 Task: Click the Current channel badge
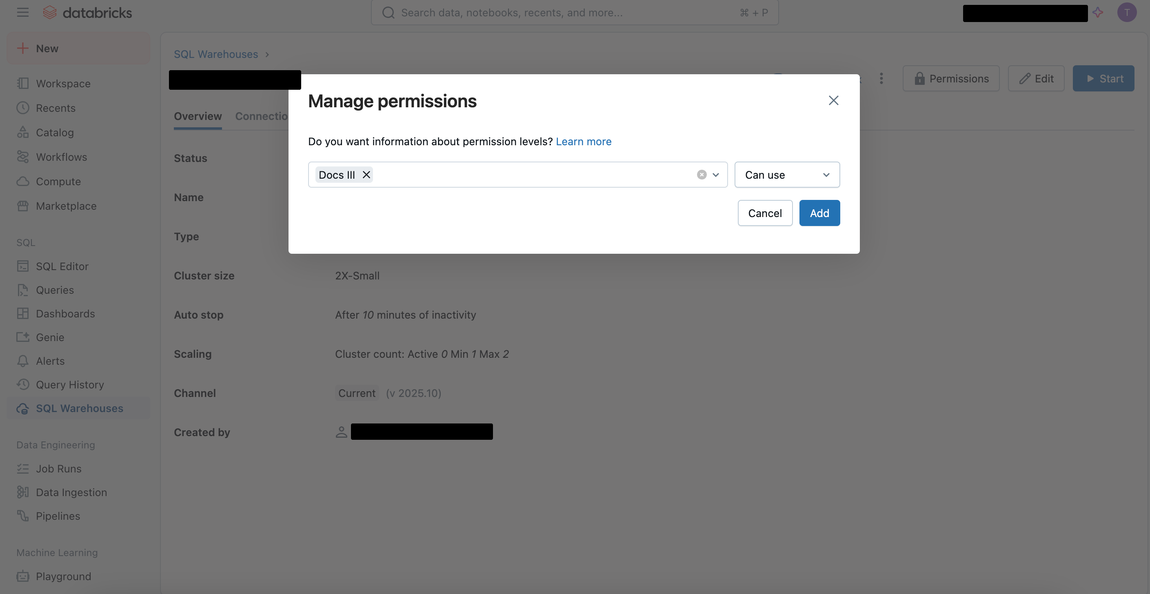(x=357, y=393)
